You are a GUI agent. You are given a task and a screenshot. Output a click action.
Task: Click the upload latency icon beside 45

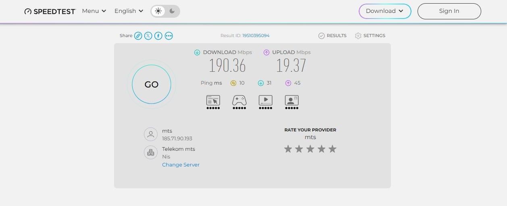coord(288,83)
